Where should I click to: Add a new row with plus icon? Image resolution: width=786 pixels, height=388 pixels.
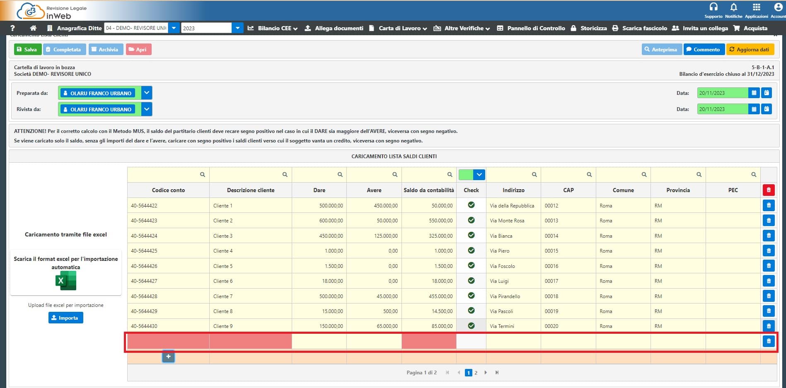168,357
